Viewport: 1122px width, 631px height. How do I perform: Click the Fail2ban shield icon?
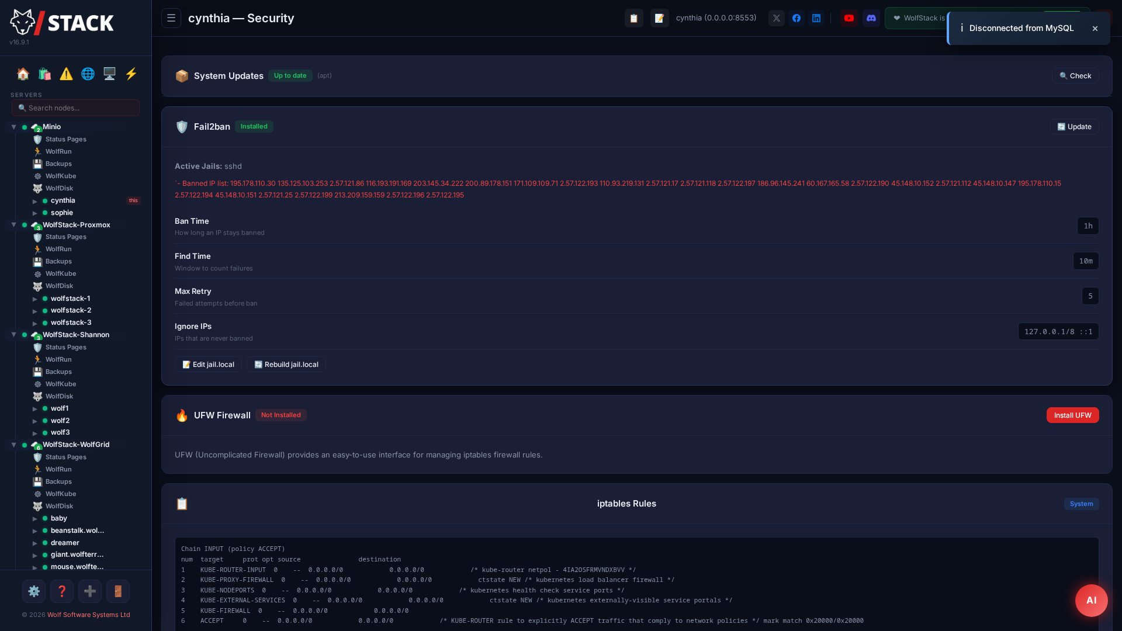[x=182, y=127]
